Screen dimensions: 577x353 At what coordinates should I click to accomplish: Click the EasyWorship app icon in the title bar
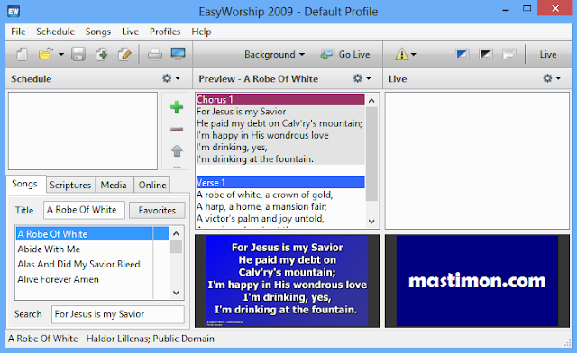(14, 11)
